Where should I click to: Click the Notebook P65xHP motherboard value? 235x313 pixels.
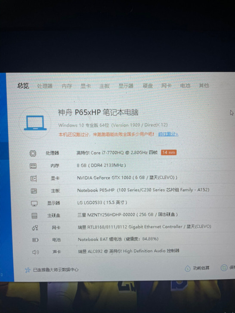143,190
